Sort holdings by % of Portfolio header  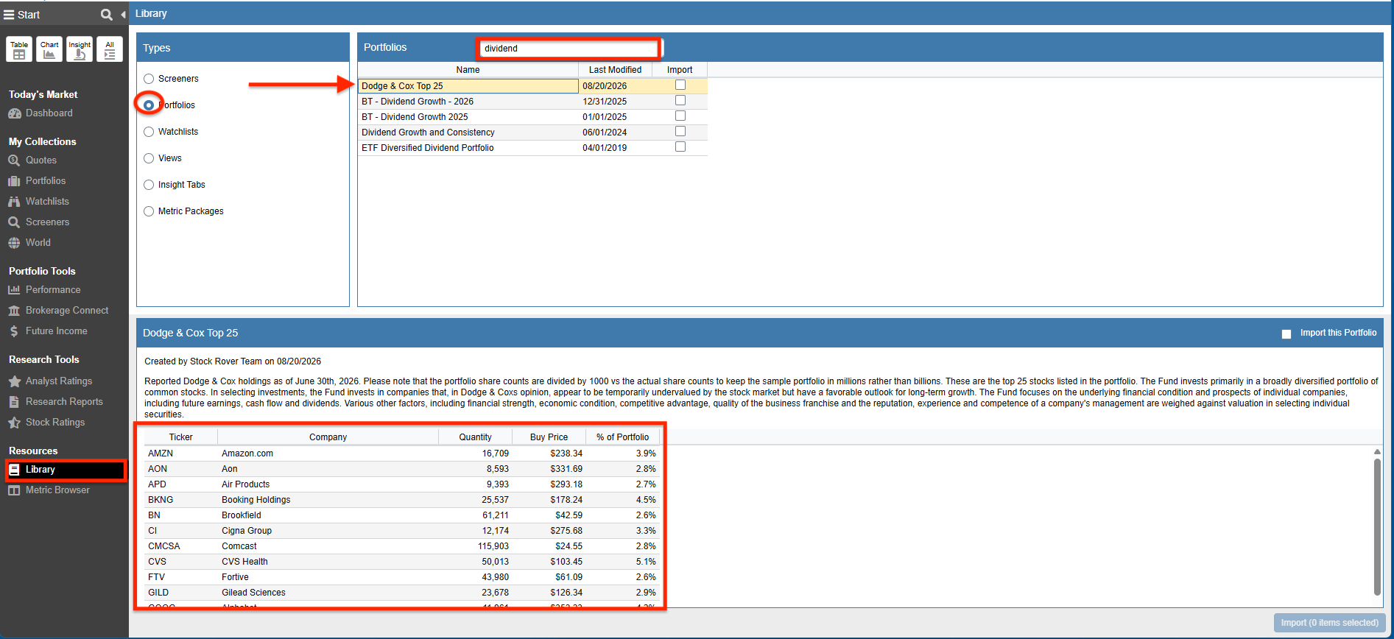click(622, 437)
